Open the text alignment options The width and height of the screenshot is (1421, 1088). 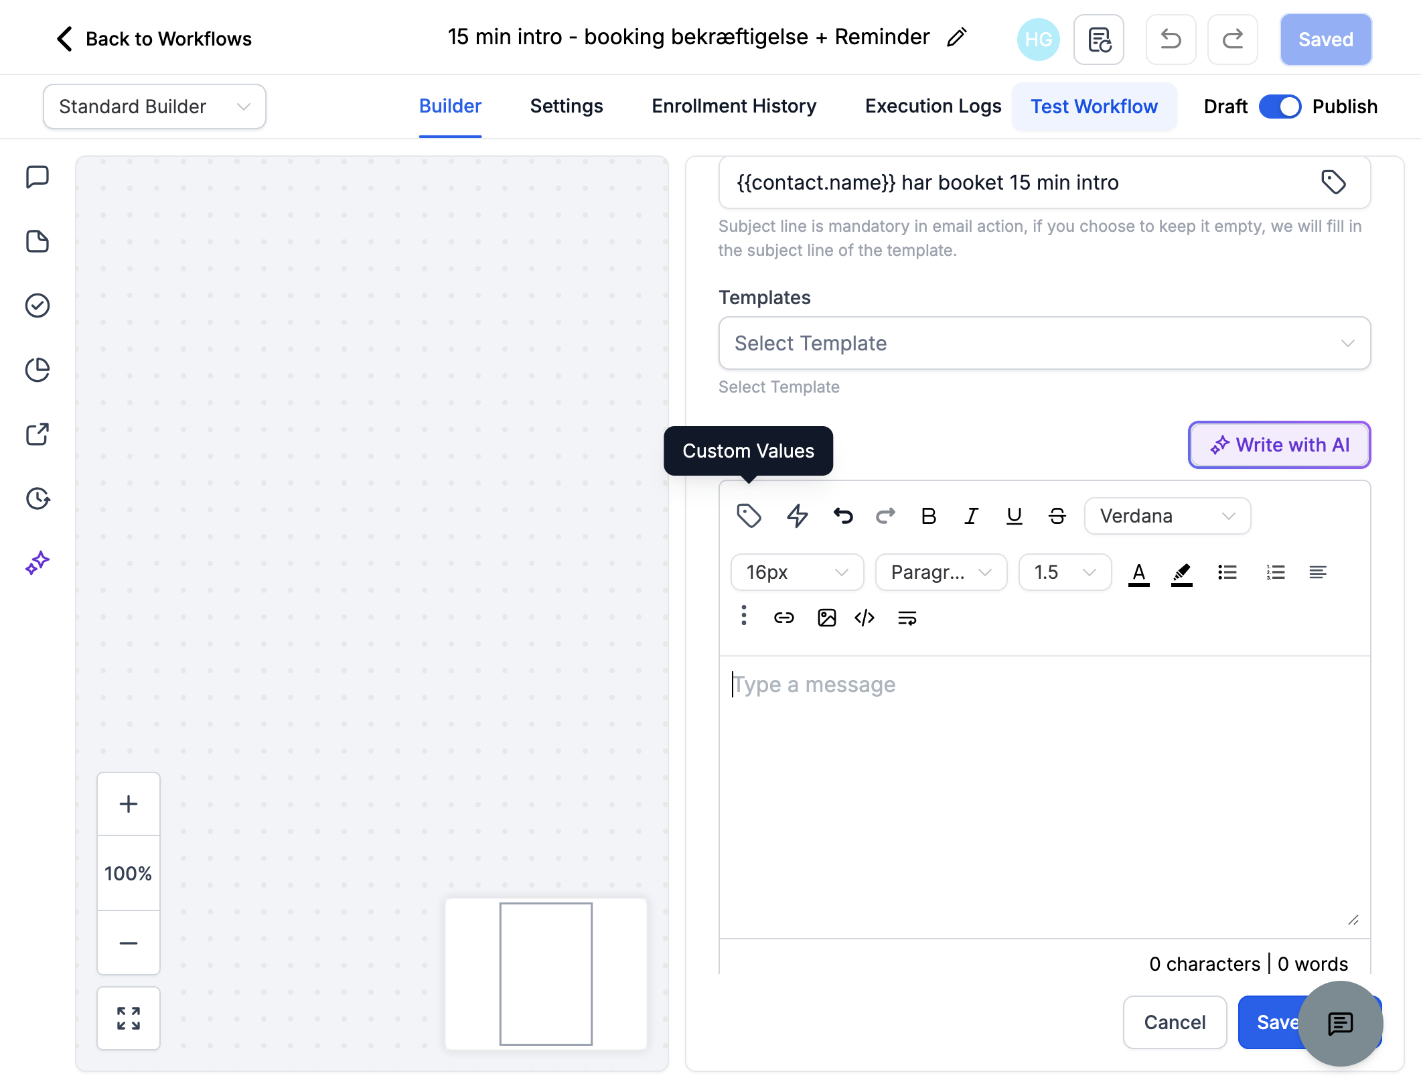[x=1318, y=572]
